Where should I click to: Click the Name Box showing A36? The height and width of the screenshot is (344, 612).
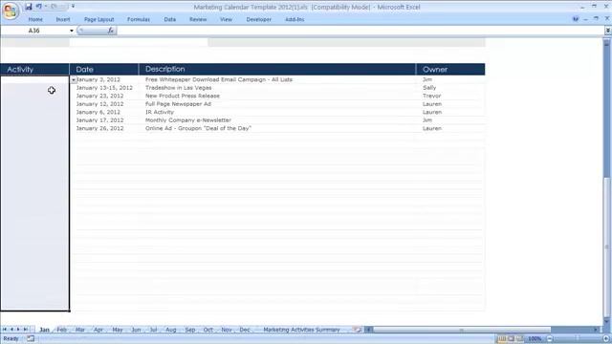coord(34,31)
